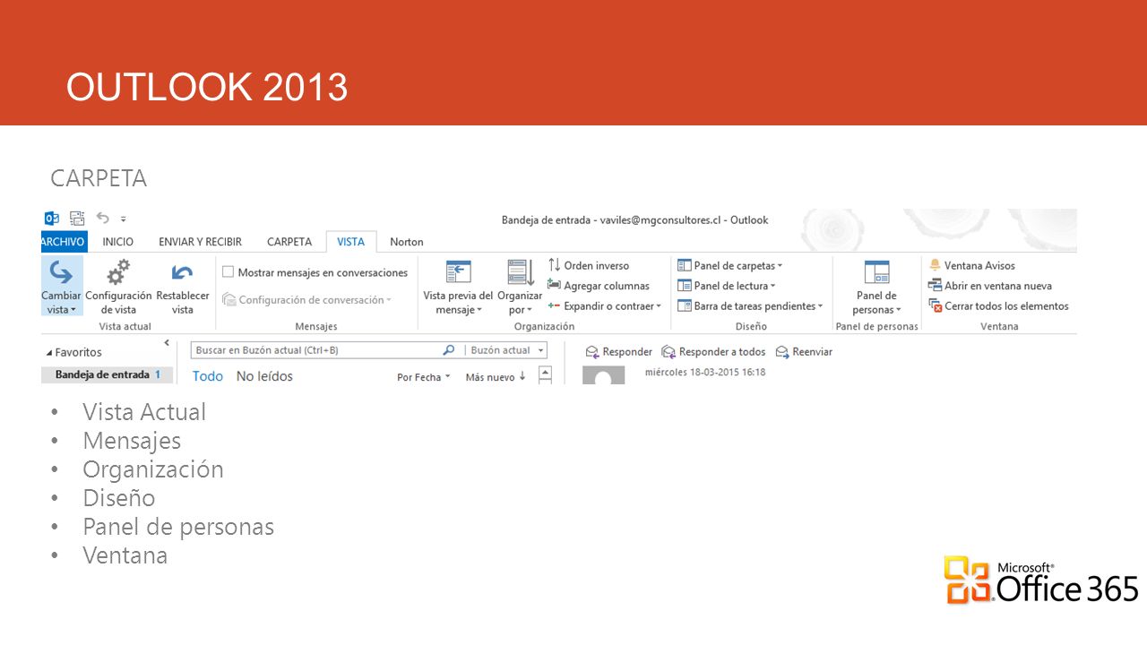Select Abrir en ventana nueva
The height and width of the screenshot is (645, 1147).
[x=990, y=286]
